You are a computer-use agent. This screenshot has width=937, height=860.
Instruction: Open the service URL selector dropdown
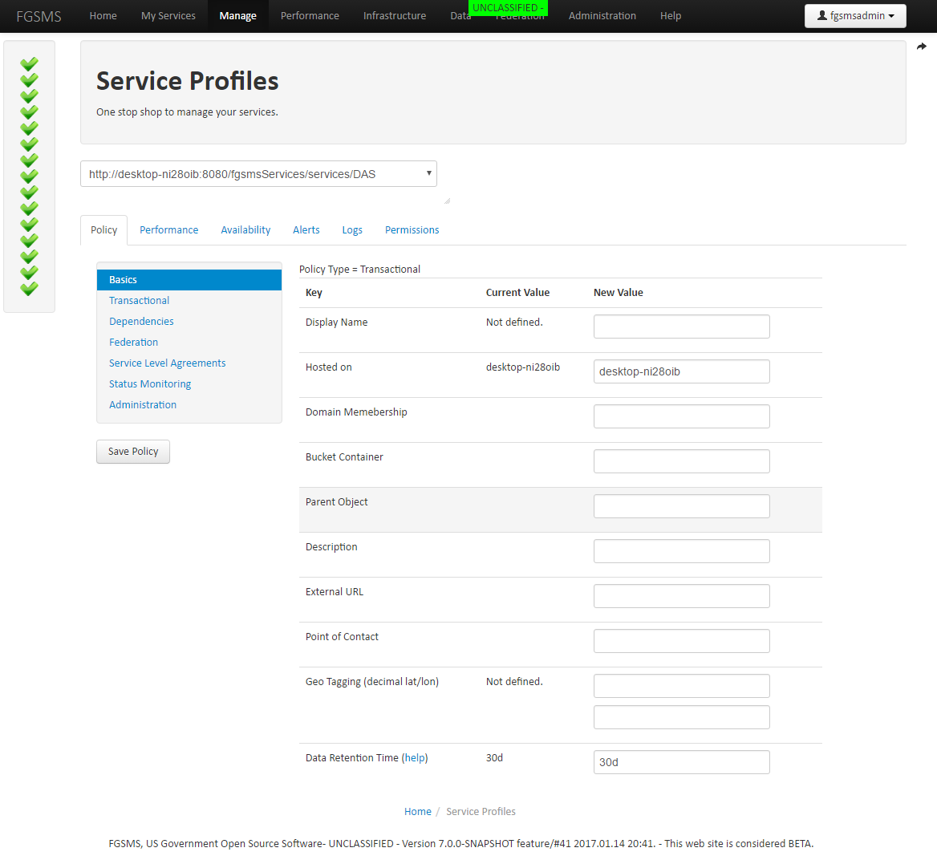pyautogui.click(x=258, y=174)
